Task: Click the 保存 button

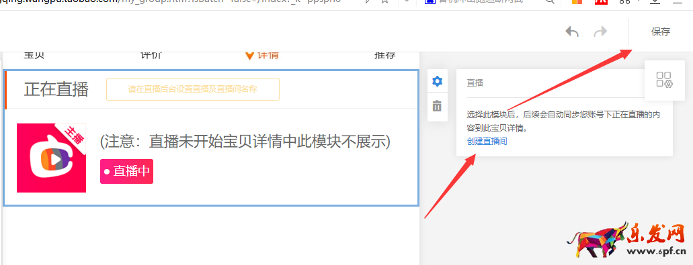Action: pyautogui.click(x=661, y=32)
